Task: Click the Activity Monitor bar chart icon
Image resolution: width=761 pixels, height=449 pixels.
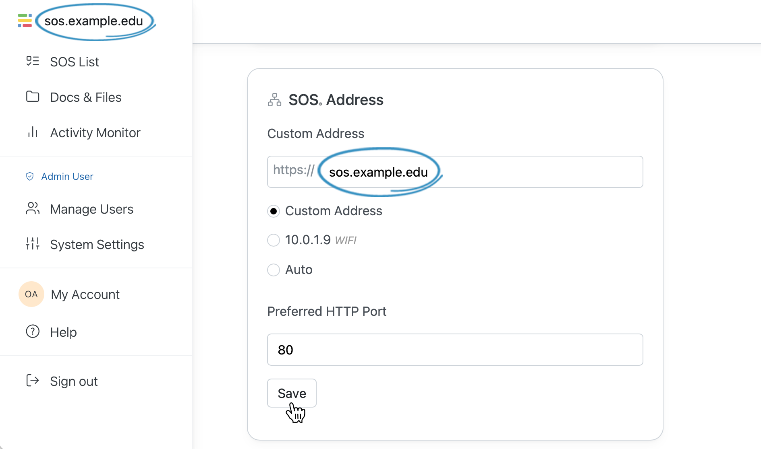Action: point(33,132)
